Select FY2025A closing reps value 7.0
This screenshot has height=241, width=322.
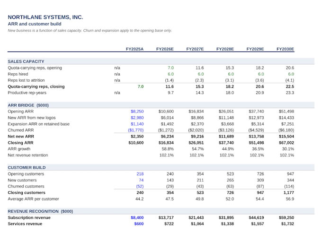[x=141, y=86]
